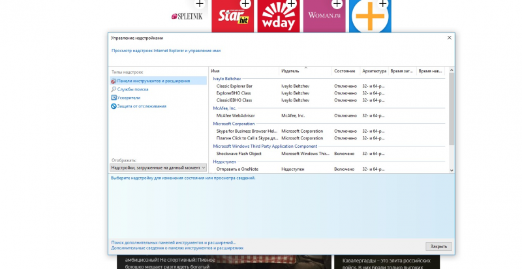522x269 pixels.
Task: Open link to find more toolbars and extensions
Action: click(x=174, y=243)
